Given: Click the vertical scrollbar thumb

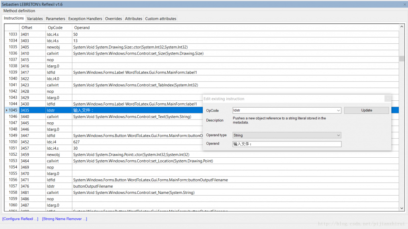Looking at the screenshot, I should (402, 59).
